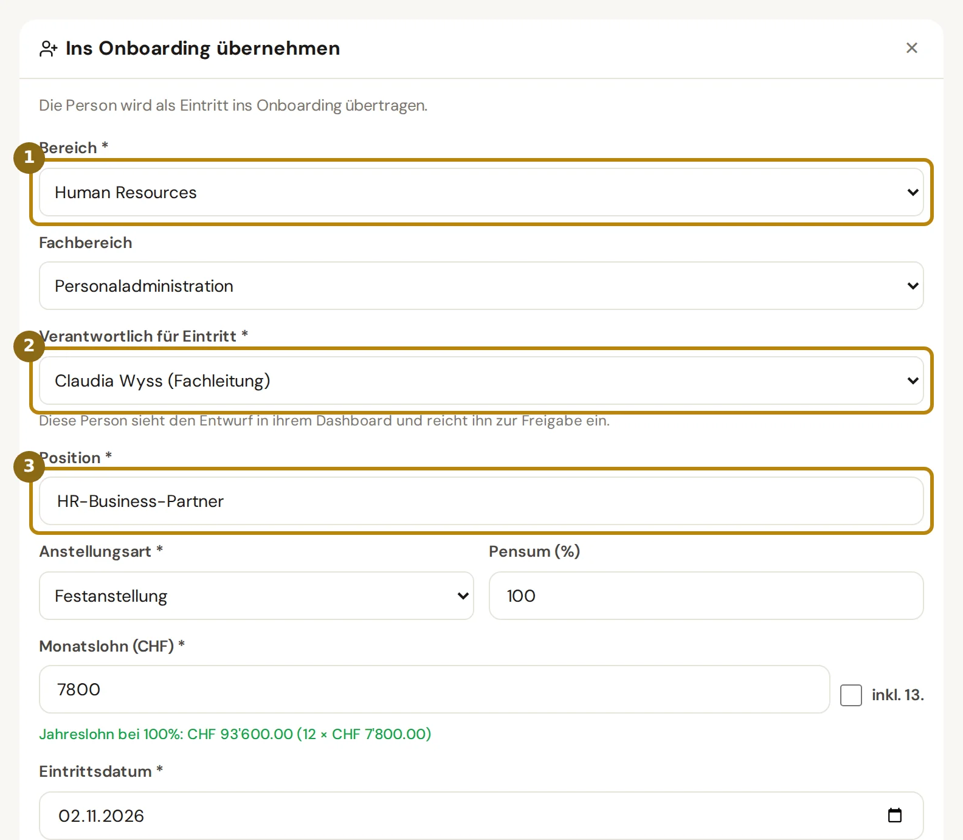Open the Verantwortlich für Eintritt dropdown
The image size is (963, 840).
coord(481,380)
